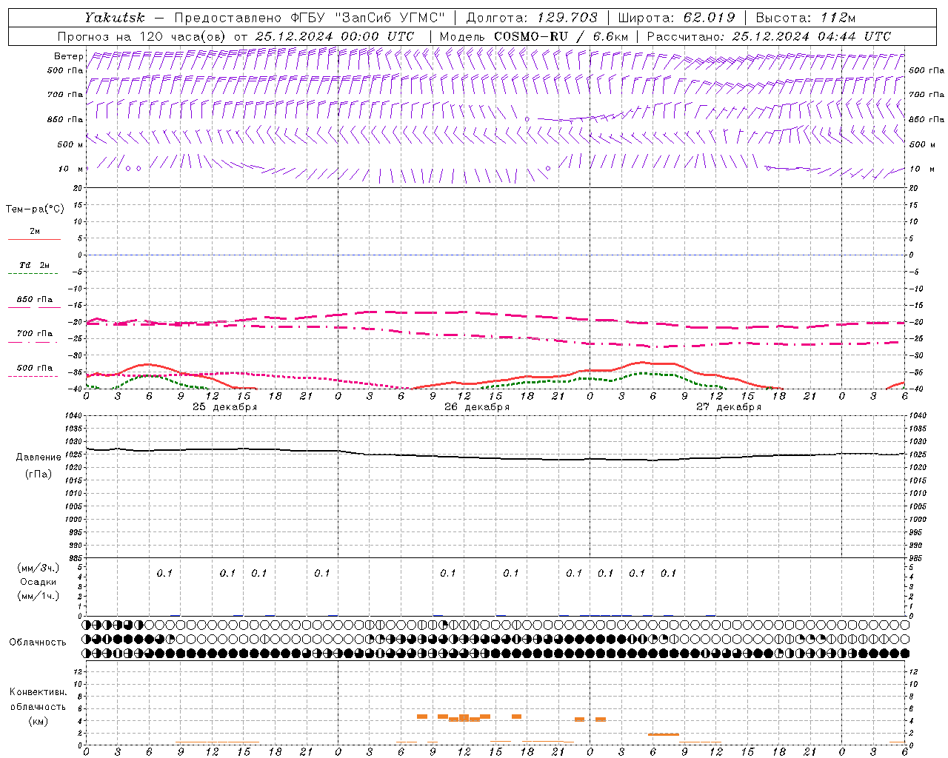Select the provider text ФГБУ "ЗапСиб УГМС"
Screen dimensions: 948x758
point(369,18)
